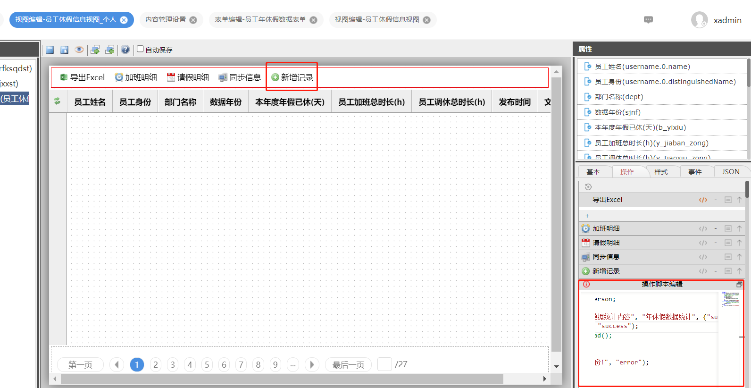Open script editor icon for 加班明细 row
The width and height of the screenshot is (751, 388).
pyautogui.click(x=703, y=228)
